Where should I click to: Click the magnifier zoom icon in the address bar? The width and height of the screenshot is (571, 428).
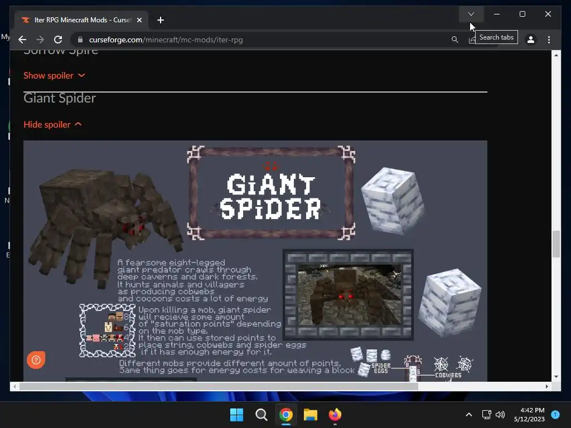click(455, 40)
